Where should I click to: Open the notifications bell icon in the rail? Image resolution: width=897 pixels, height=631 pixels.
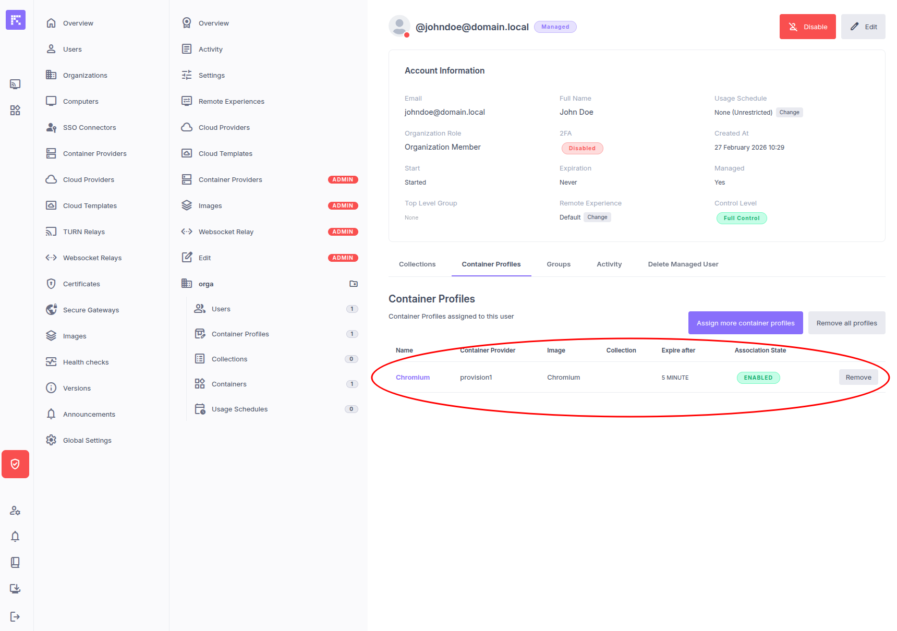(x=15, y=536)
